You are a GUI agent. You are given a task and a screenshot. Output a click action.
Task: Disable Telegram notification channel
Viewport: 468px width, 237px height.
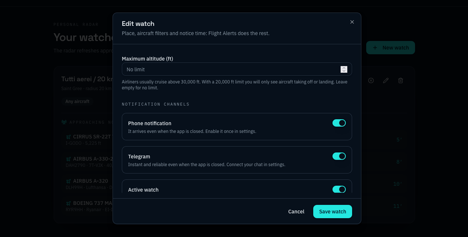pos(339,156)
